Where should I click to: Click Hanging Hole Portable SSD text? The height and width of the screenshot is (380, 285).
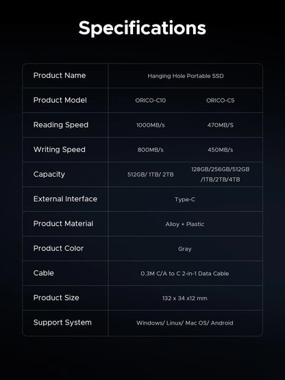pos(186,76)
